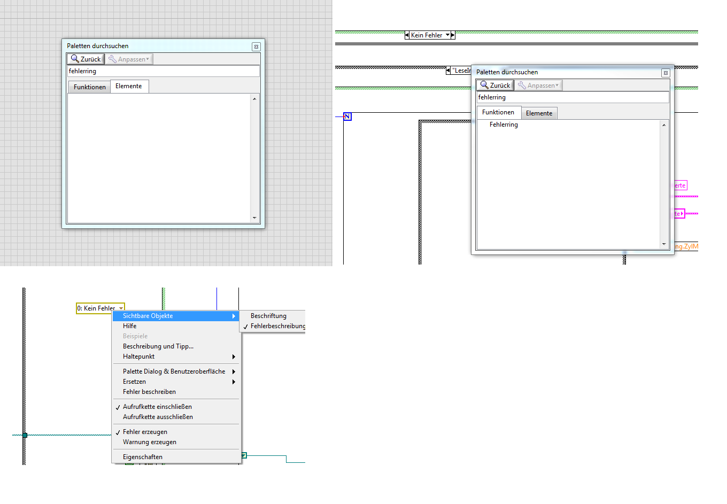Image resolution: width=727 pixels, height=504 pixels.
Task: Open Beschreibung und Tipp... entry
Action: tap(176, 346)
